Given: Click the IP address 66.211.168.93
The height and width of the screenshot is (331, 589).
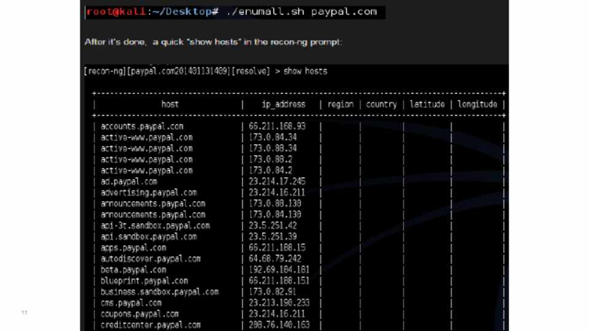Looking at the screenshot, I should tap(277, 126).
